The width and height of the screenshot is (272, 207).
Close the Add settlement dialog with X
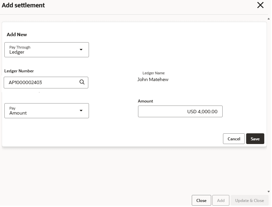[260, 5]
